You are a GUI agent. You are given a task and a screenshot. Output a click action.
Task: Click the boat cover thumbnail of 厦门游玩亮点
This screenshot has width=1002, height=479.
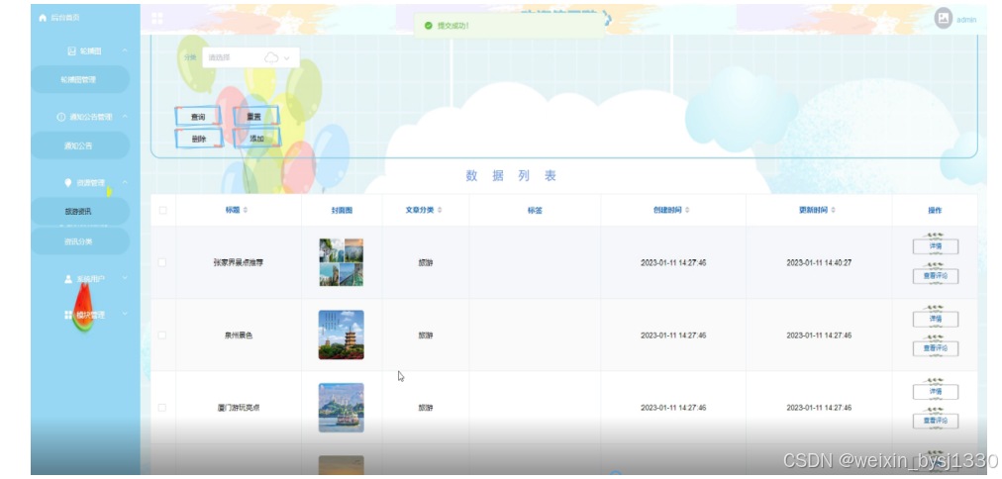[342, 408]
